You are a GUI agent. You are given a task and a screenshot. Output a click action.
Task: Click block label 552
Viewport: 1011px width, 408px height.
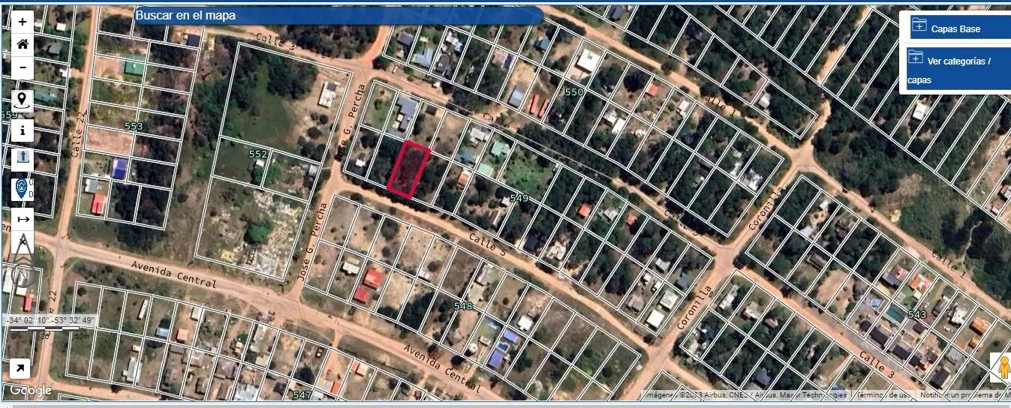click(x=258, y=154)
